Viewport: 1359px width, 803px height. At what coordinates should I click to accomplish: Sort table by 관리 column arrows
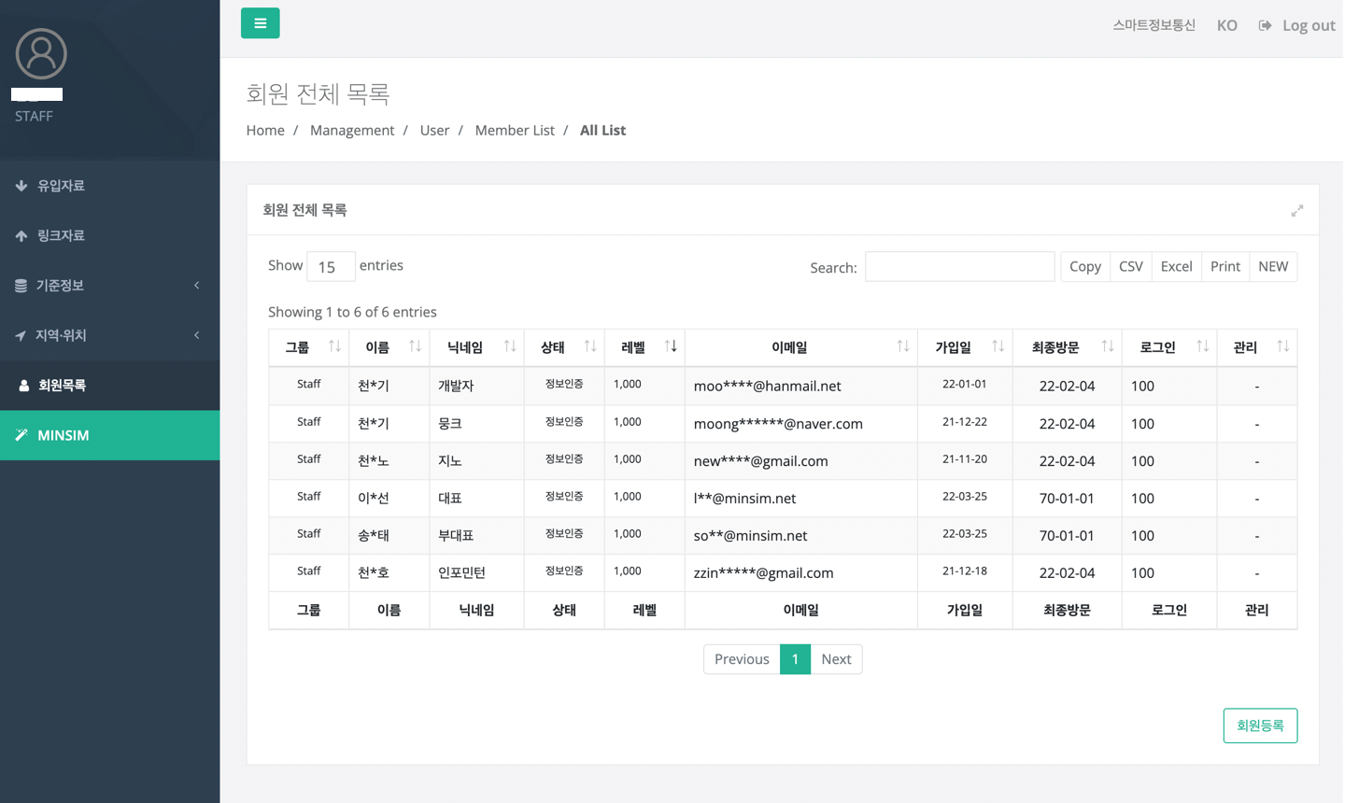click(x=1283, y=346)
